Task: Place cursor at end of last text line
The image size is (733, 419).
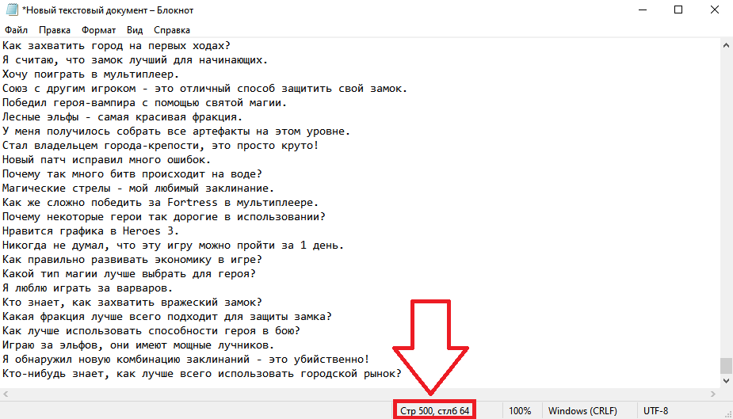Action: click(402, 374)
